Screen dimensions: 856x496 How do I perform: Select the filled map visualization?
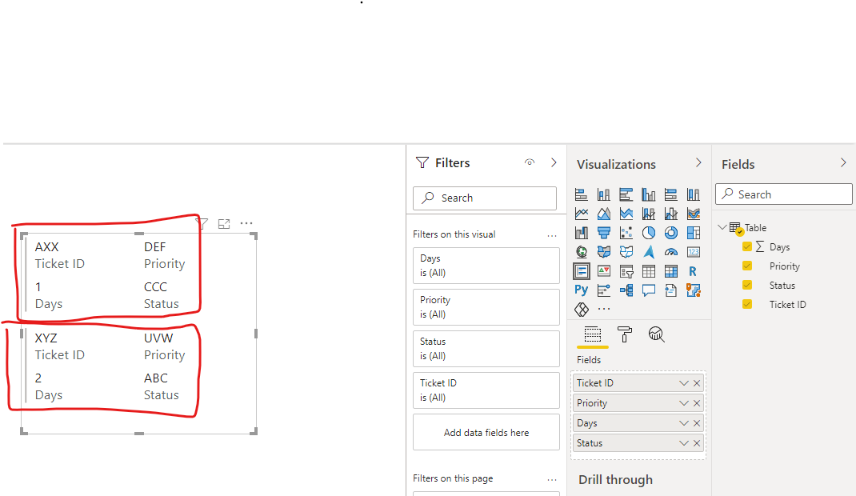(604, 251)
